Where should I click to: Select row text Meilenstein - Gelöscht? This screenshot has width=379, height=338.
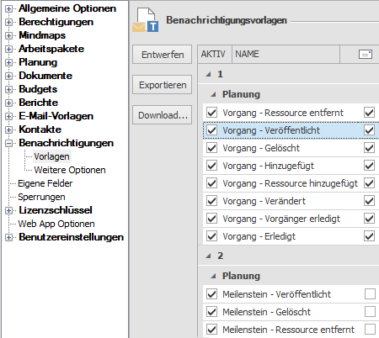[x=267, y=312]
